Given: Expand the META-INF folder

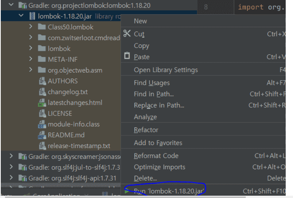Looking at the screenshot, I should click(x=31, y=59).
